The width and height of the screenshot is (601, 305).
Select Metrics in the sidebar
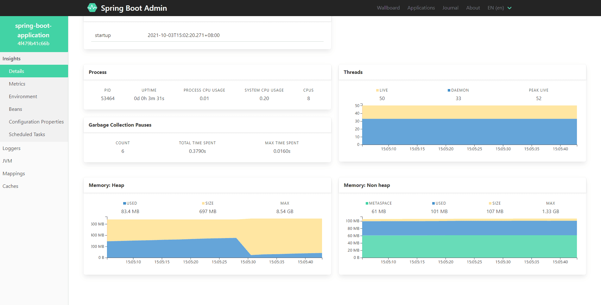tap(17, 84)
